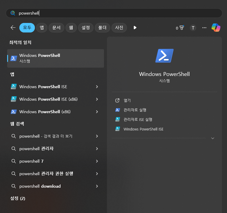
Task: Click Windows PowerShell ISE (x86) result icon
Action: [14, 99]
